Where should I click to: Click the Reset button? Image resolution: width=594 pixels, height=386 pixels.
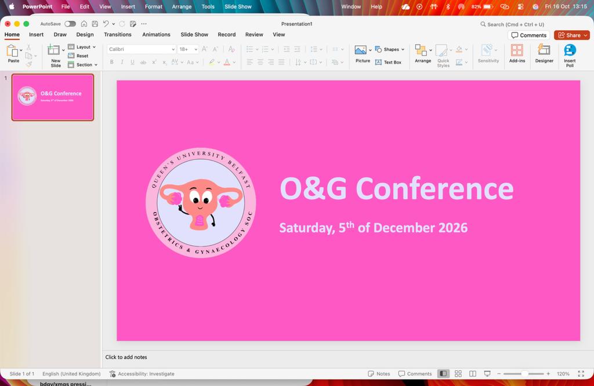click(x=78, y=56)
